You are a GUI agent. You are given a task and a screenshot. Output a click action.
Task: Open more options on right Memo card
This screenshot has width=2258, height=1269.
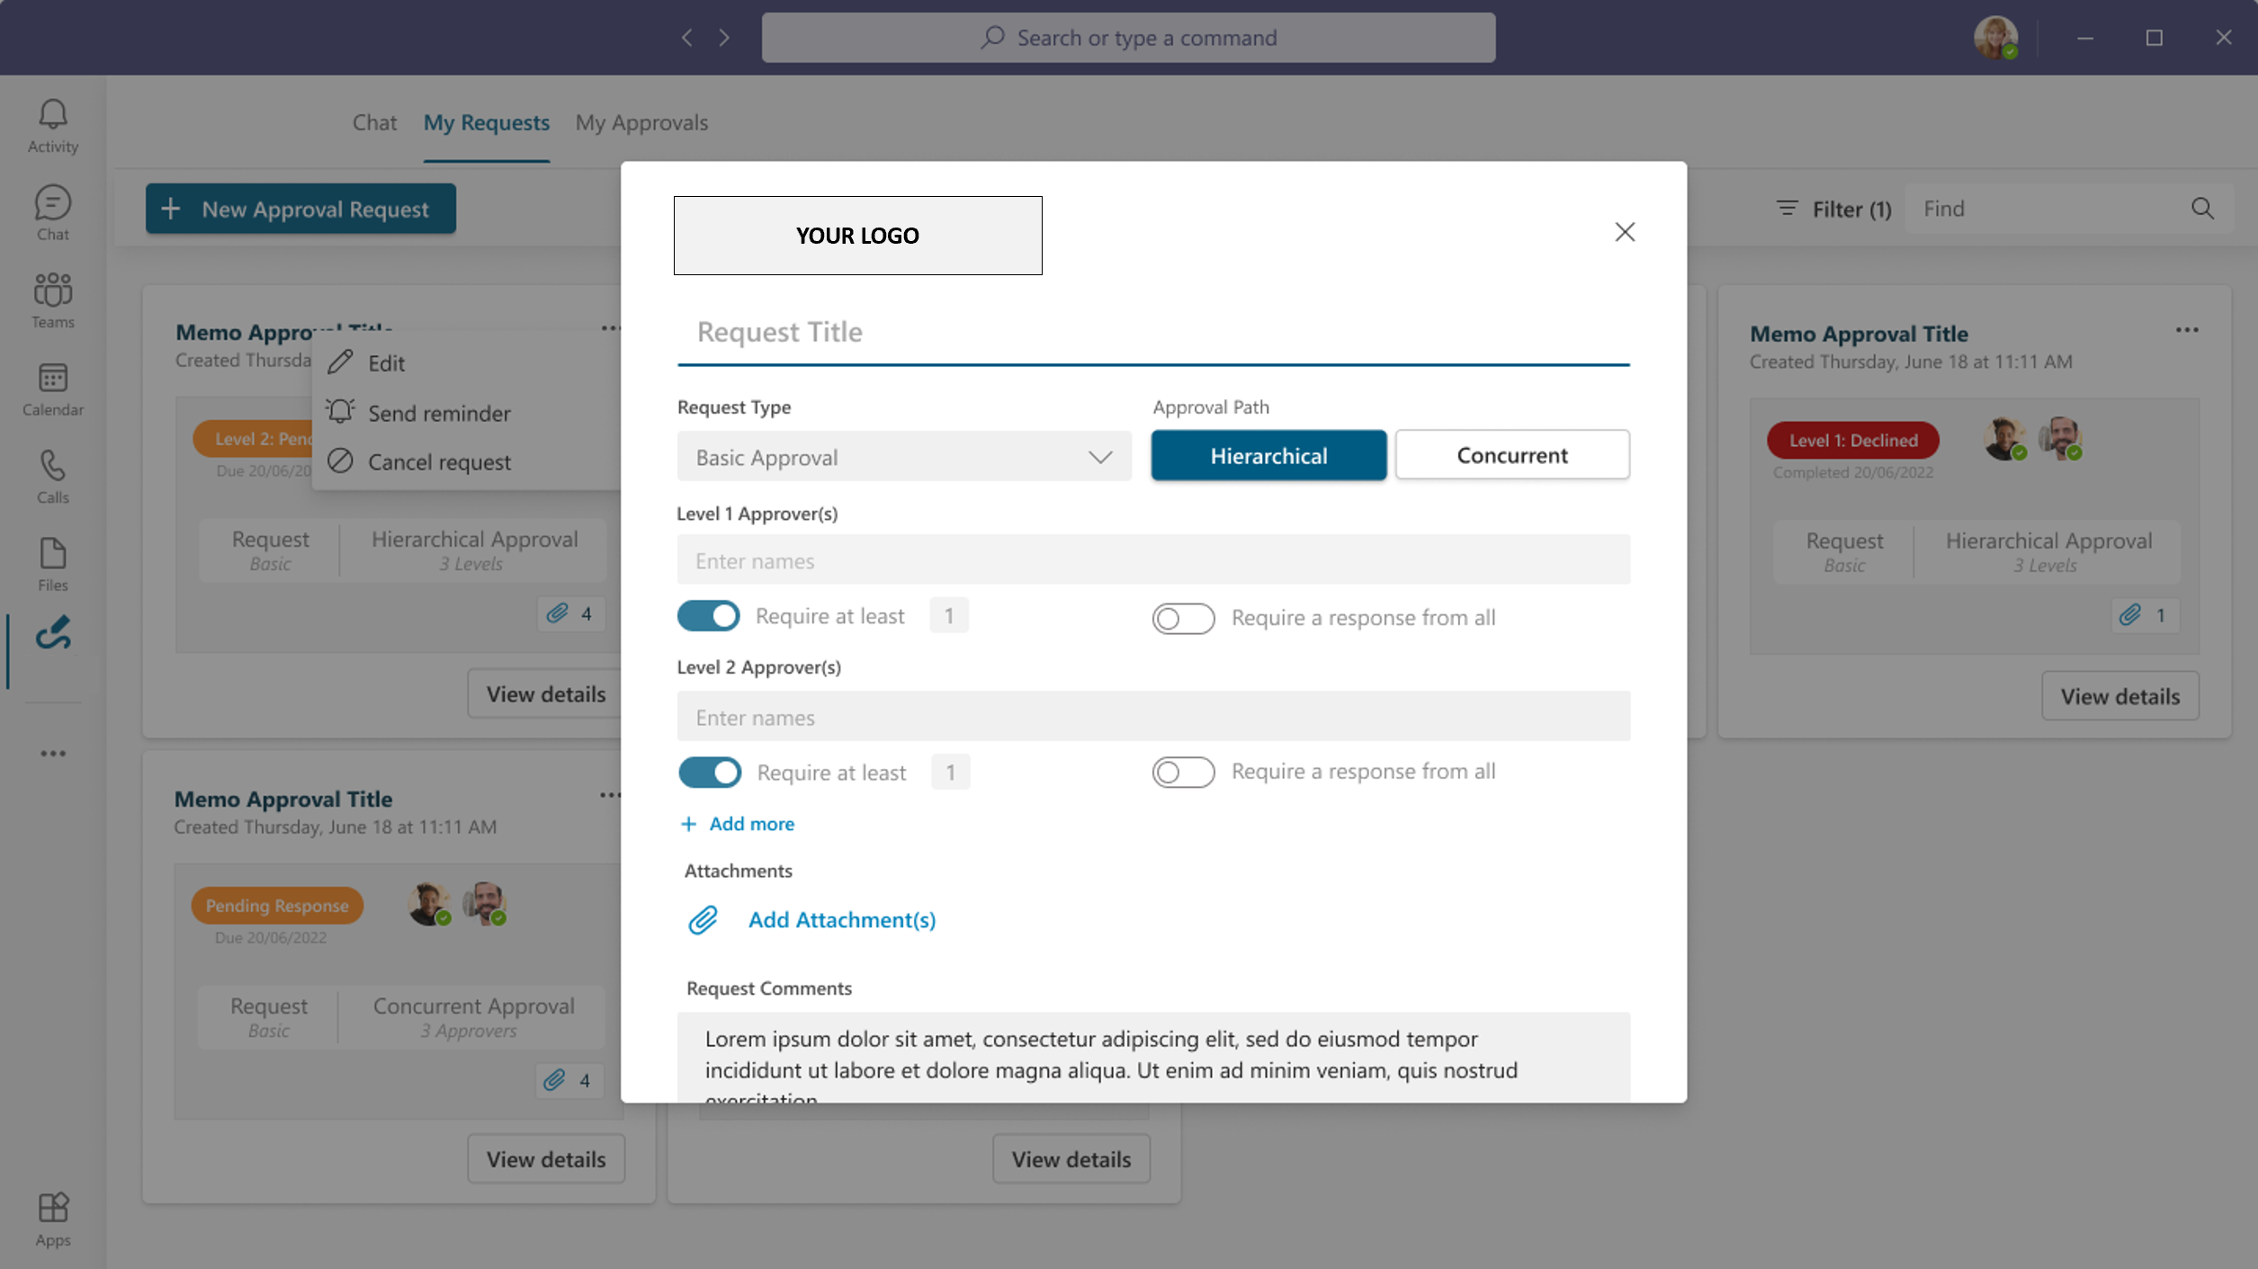(2187, 330)
